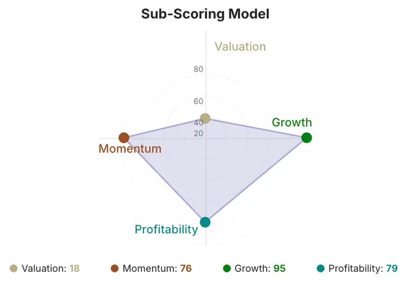
Task: Click the Valuation data point on the radar chart
Action: [x=205, y=118]
